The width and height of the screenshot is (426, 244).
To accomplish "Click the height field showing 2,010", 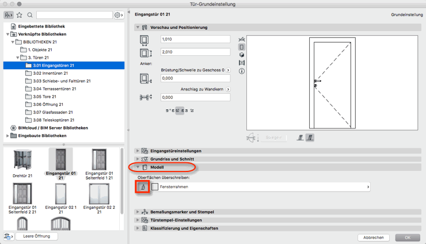I will tap(195, 52).
